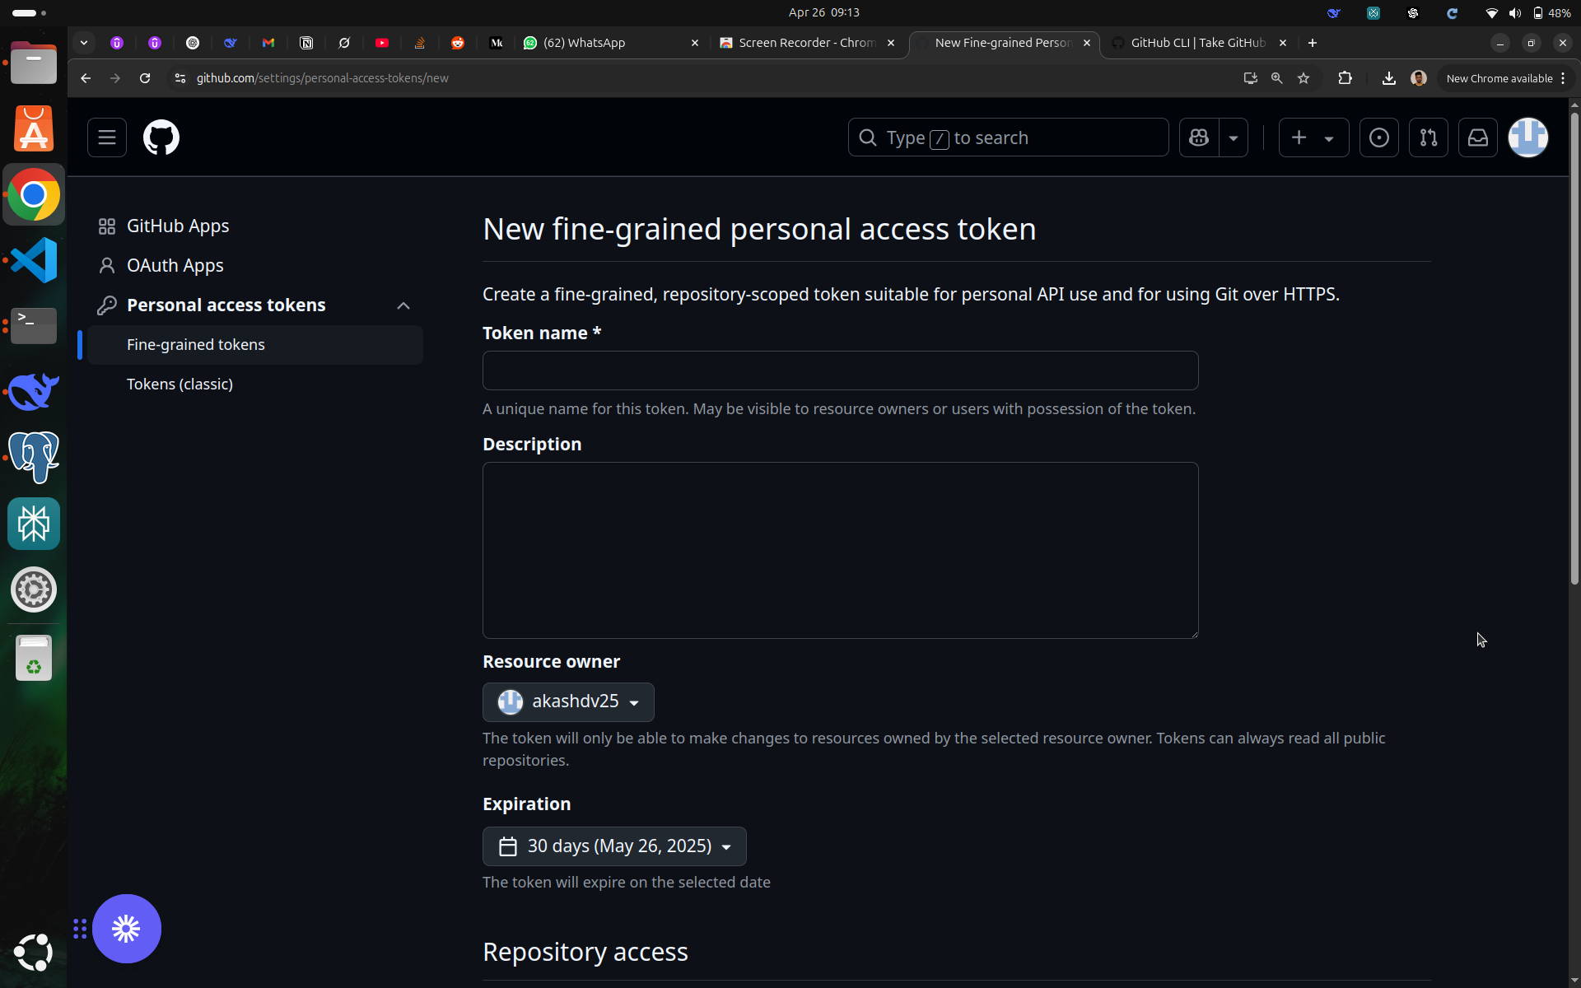Viewport: 1581px width, 988px height.
Task: Open the GitHub hamburger navigation menu
Action: pyautogui.click(x=107, y=137)
